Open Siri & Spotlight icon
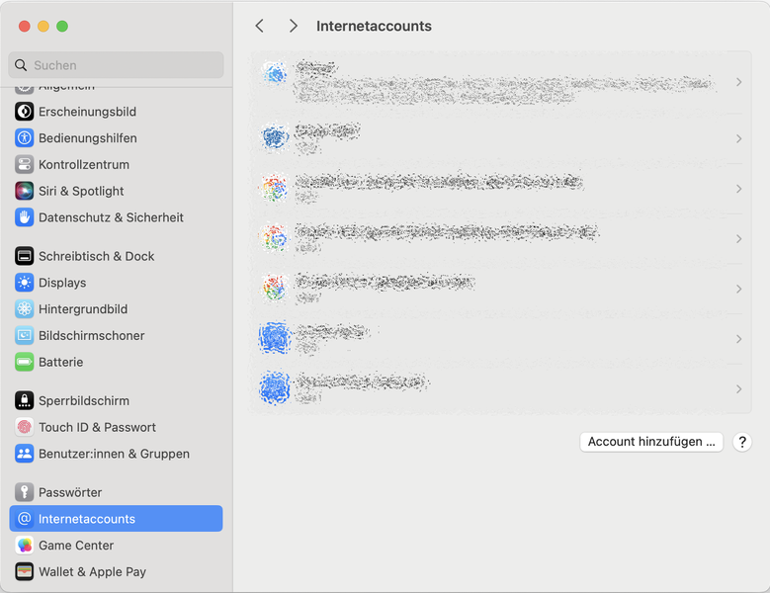Image resolution: width=770 pixels, height=593 pixels. click(25, 191)
